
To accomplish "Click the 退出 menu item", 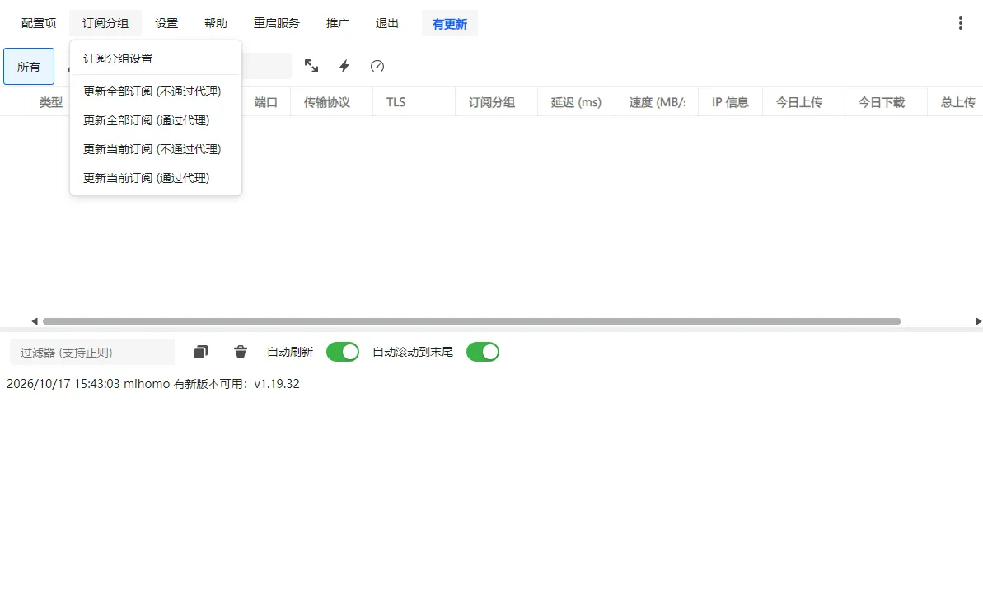I will 386,23.
